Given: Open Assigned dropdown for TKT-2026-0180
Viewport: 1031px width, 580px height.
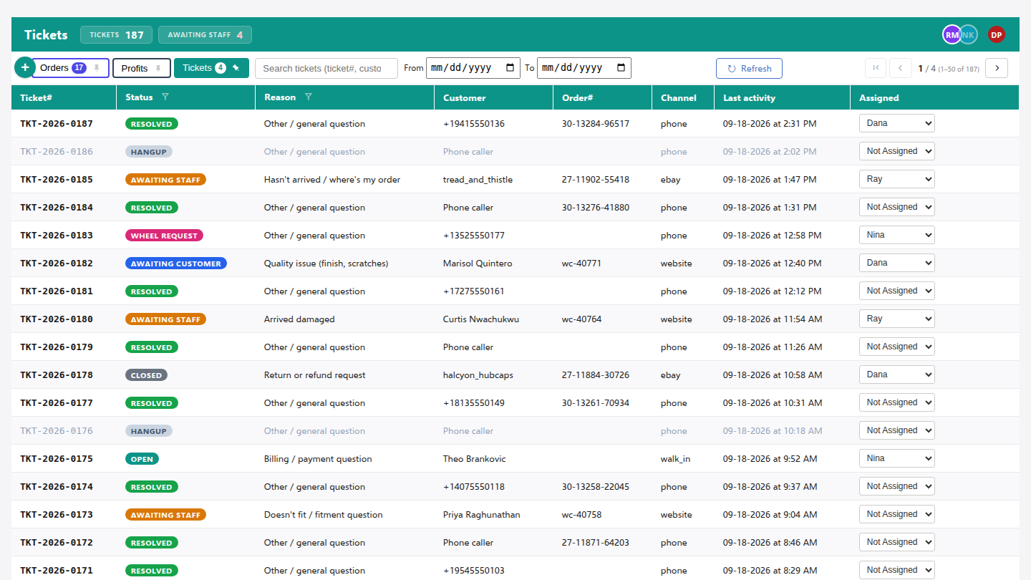Looking at the screenshot, I should click(x=897, y=319).
